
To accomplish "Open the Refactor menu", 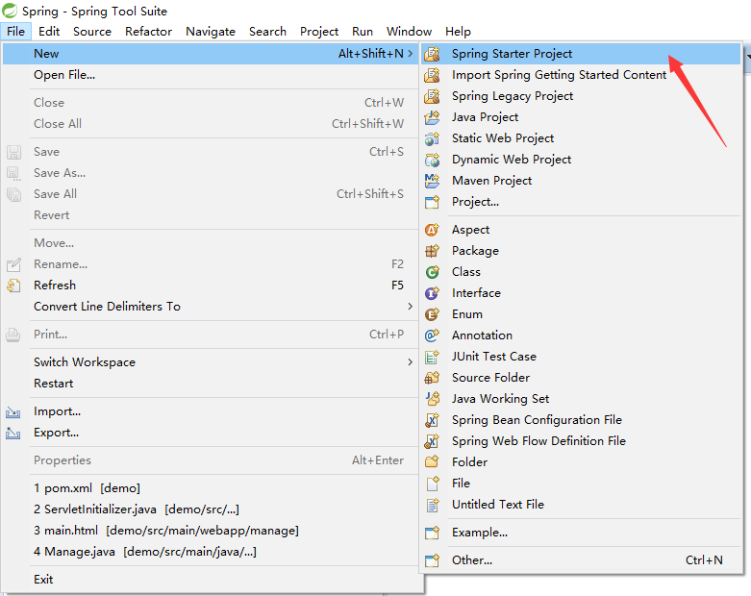I will point(148,32).
